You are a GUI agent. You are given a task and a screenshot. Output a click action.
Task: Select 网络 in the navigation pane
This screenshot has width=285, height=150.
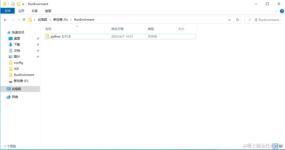tap(15, 97)
